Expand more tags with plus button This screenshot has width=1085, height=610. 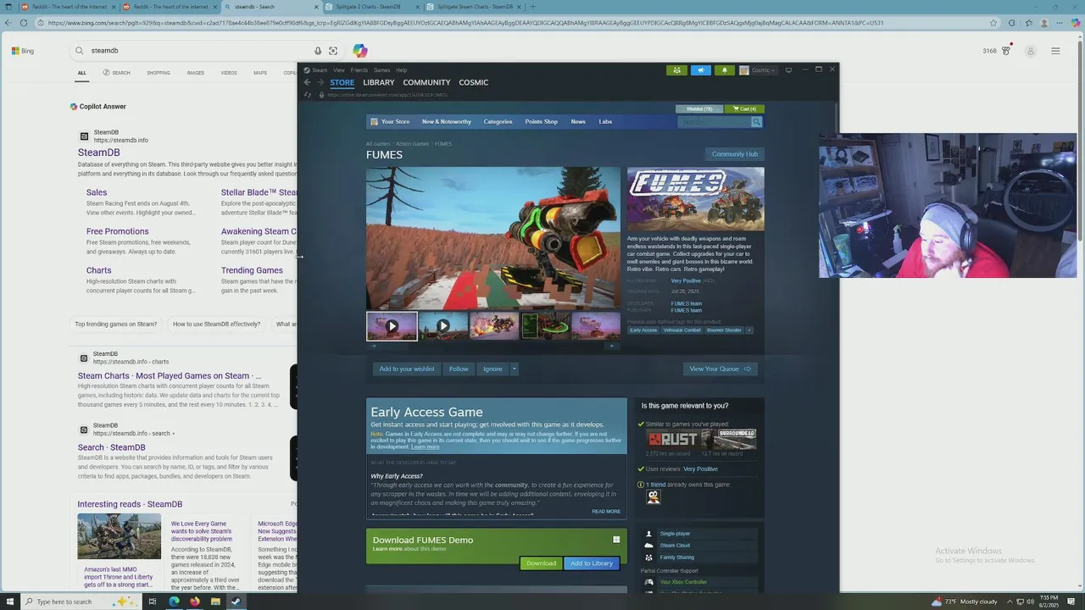point(748,330)
